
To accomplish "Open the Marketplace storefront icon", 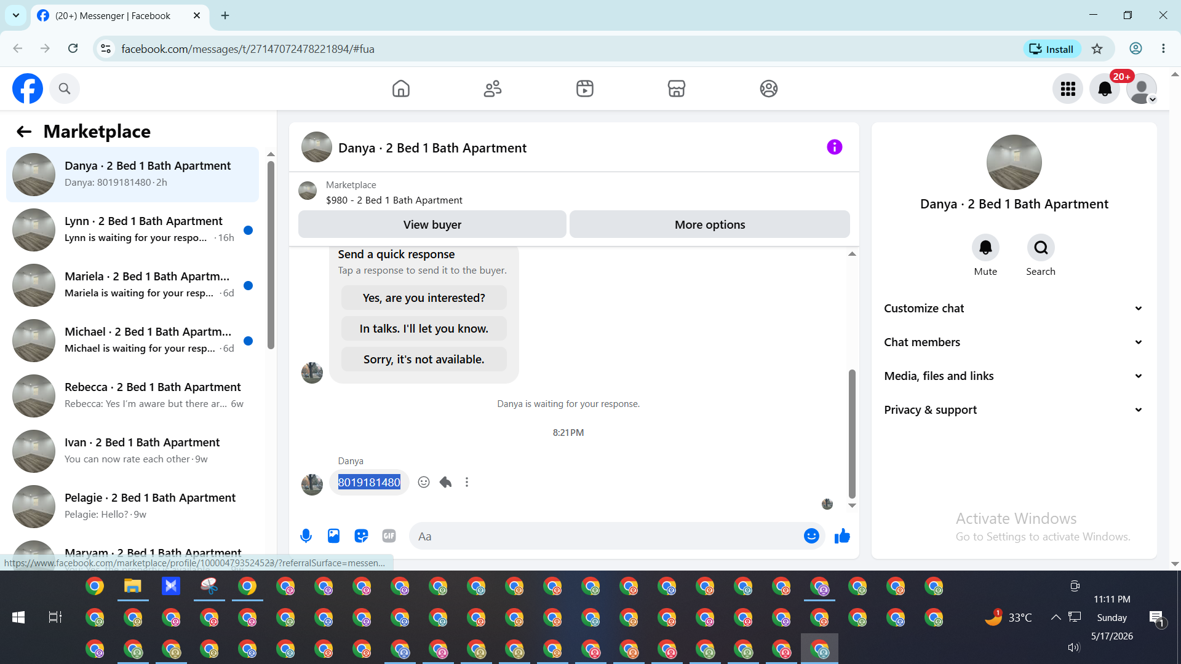I will (677, 89).
